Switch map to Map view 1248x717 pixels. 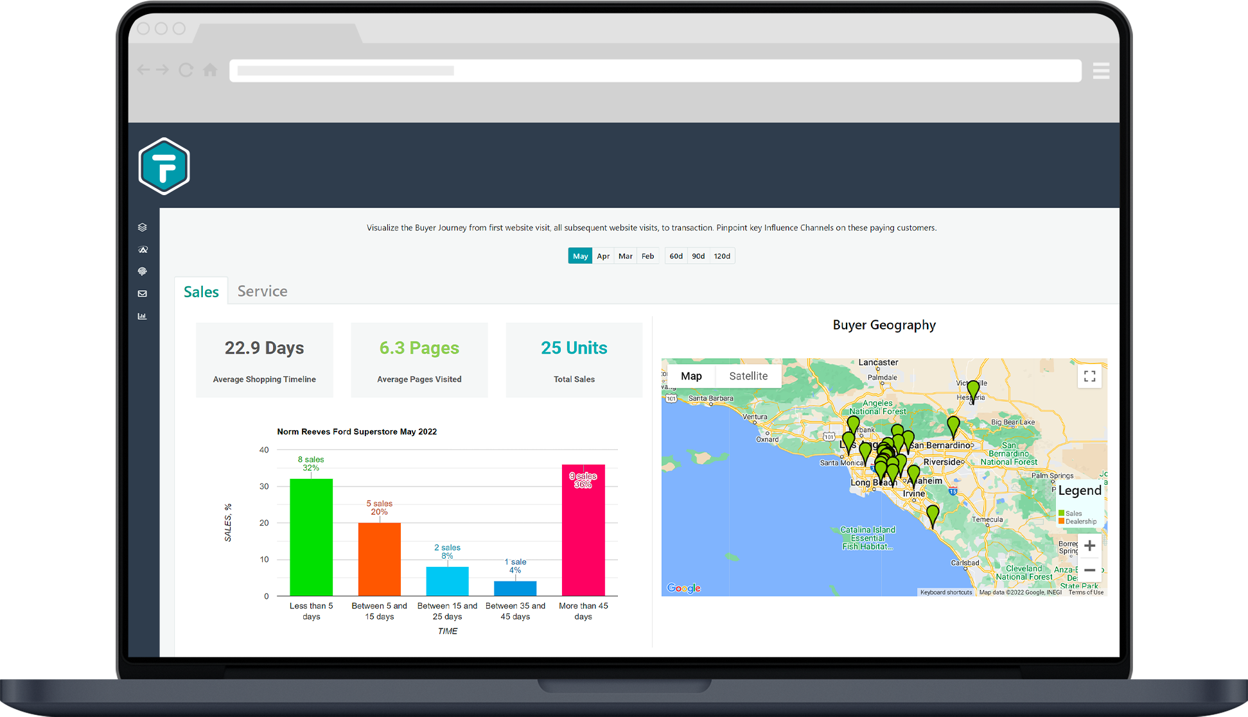(x=691, y=376)
